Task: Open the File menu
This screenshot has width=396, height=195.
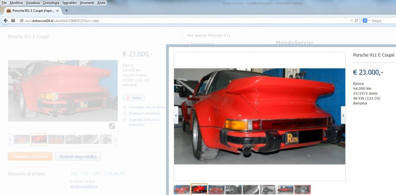Action: [x=4, y=3]
